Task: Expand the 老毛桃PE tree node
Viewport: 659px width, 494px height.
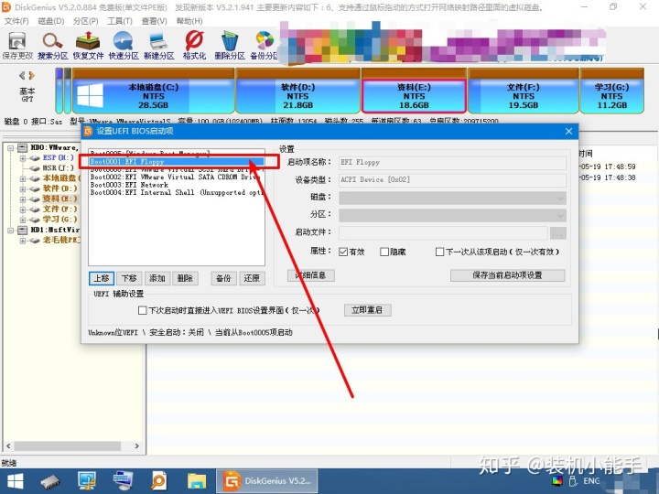Action: coord(23,241)
